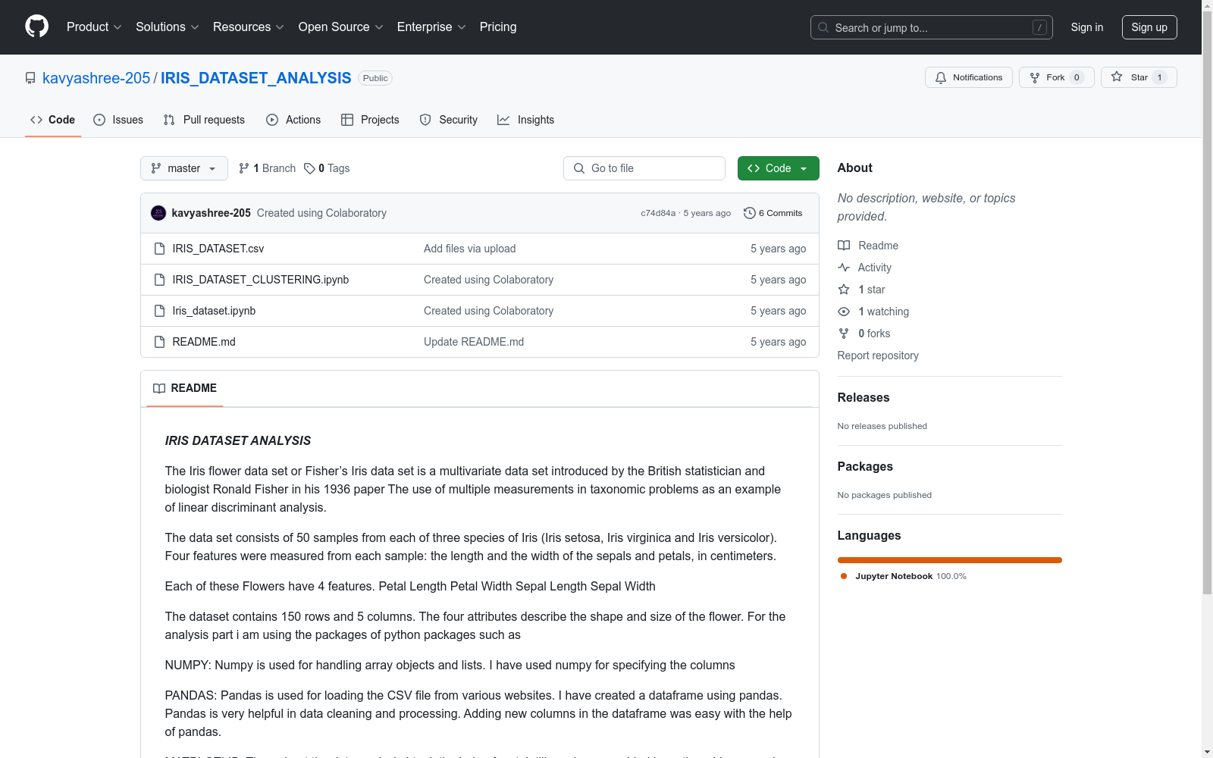Open the Iris_dataset.ipynb file

pyautogui.click(x=214, y=311)
